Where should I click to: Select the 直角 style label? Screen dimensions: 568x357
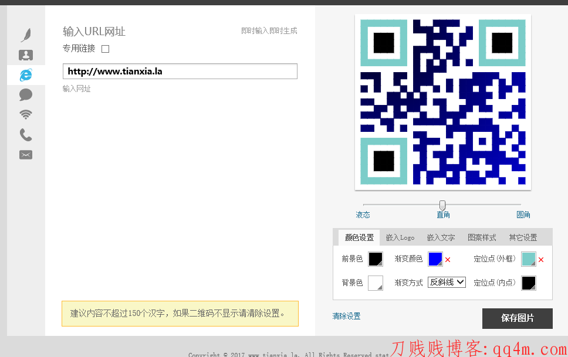[x=443, y=215]
